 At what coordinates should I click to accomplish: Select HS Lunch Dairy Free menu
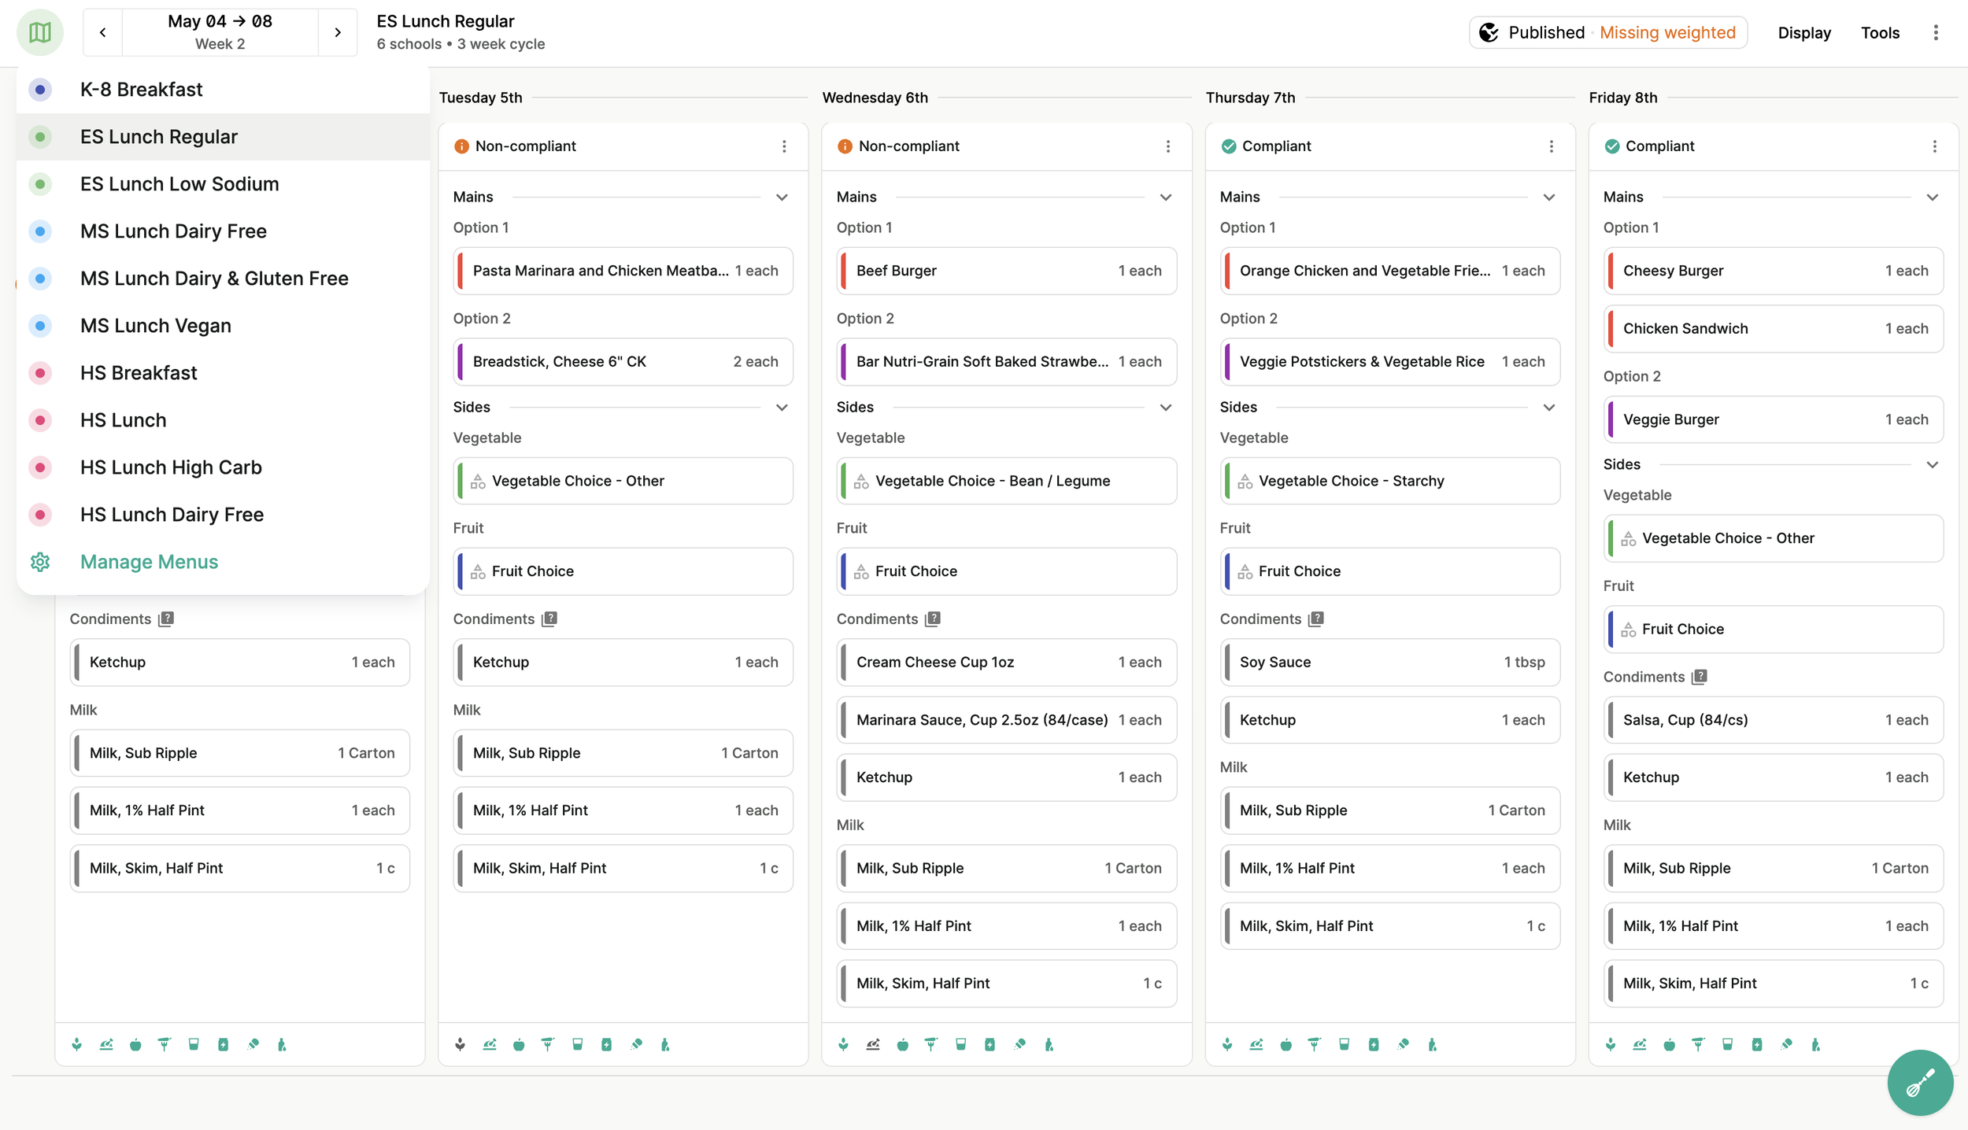coord(223,515)
